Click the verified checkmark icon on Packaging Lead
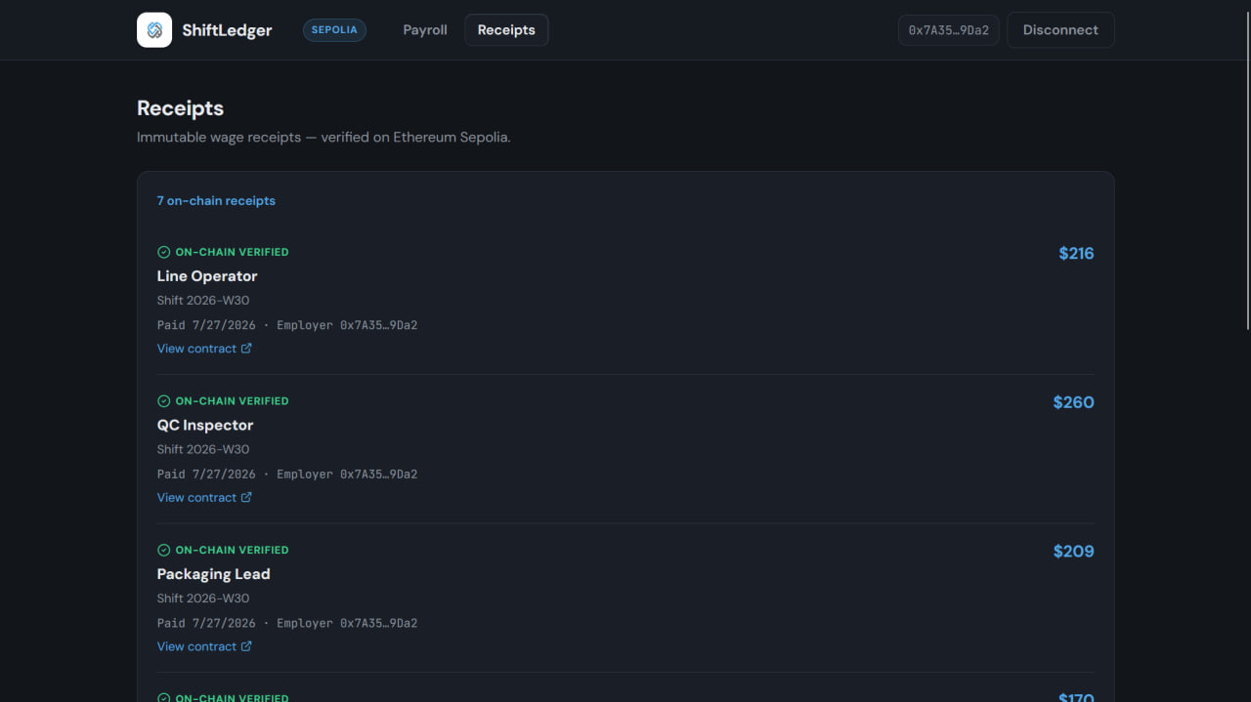 point(163,551)
